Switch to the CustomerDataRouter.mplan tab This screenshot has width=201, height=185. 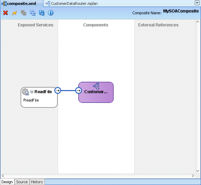click(x=72, y=3)
